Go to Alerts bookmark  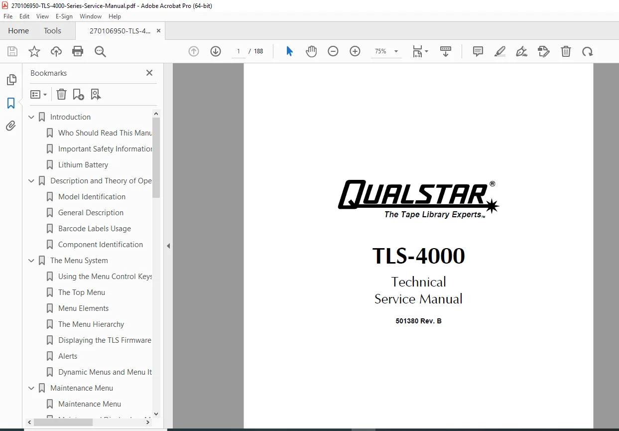[x=68, y=356]
